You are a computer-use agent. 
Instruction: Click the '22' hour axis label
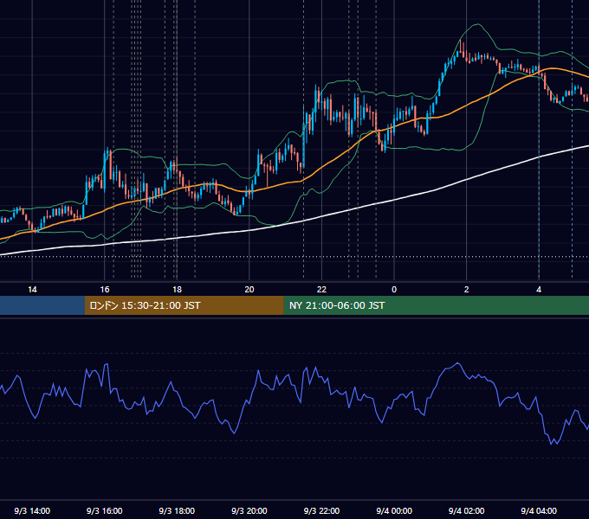pyautogui.click(x=321, y=290)
